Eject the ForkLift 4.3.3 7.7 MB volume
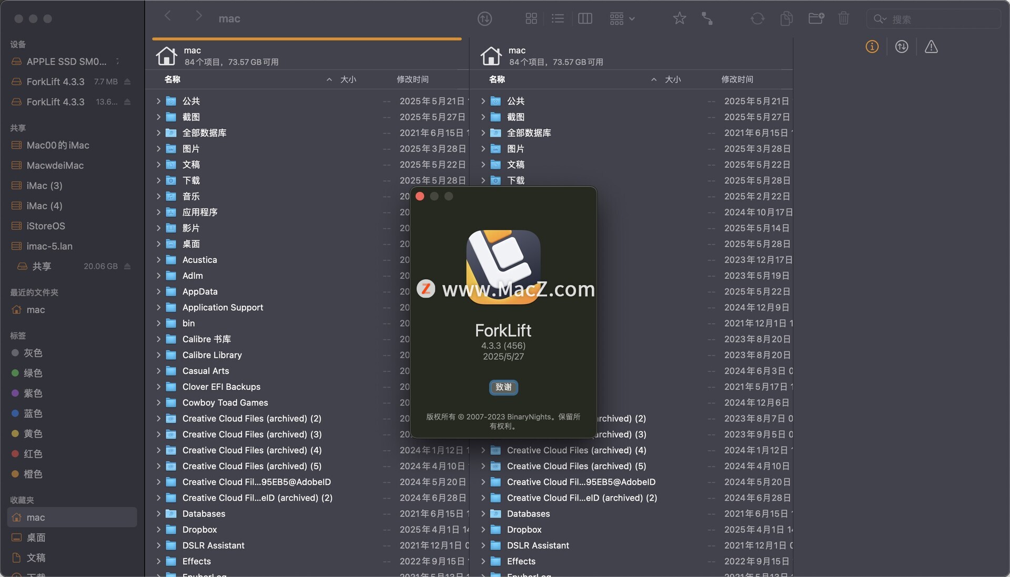Image resolution: width=1010 pixels, height=577 pixels. 127,82
